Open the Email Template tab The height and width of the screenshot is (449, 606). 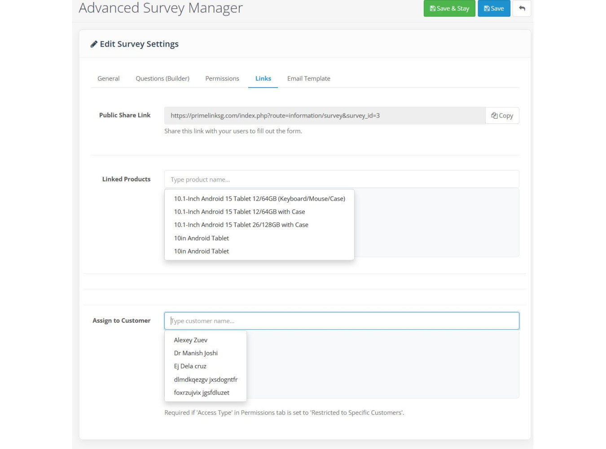tap(308, 79)
